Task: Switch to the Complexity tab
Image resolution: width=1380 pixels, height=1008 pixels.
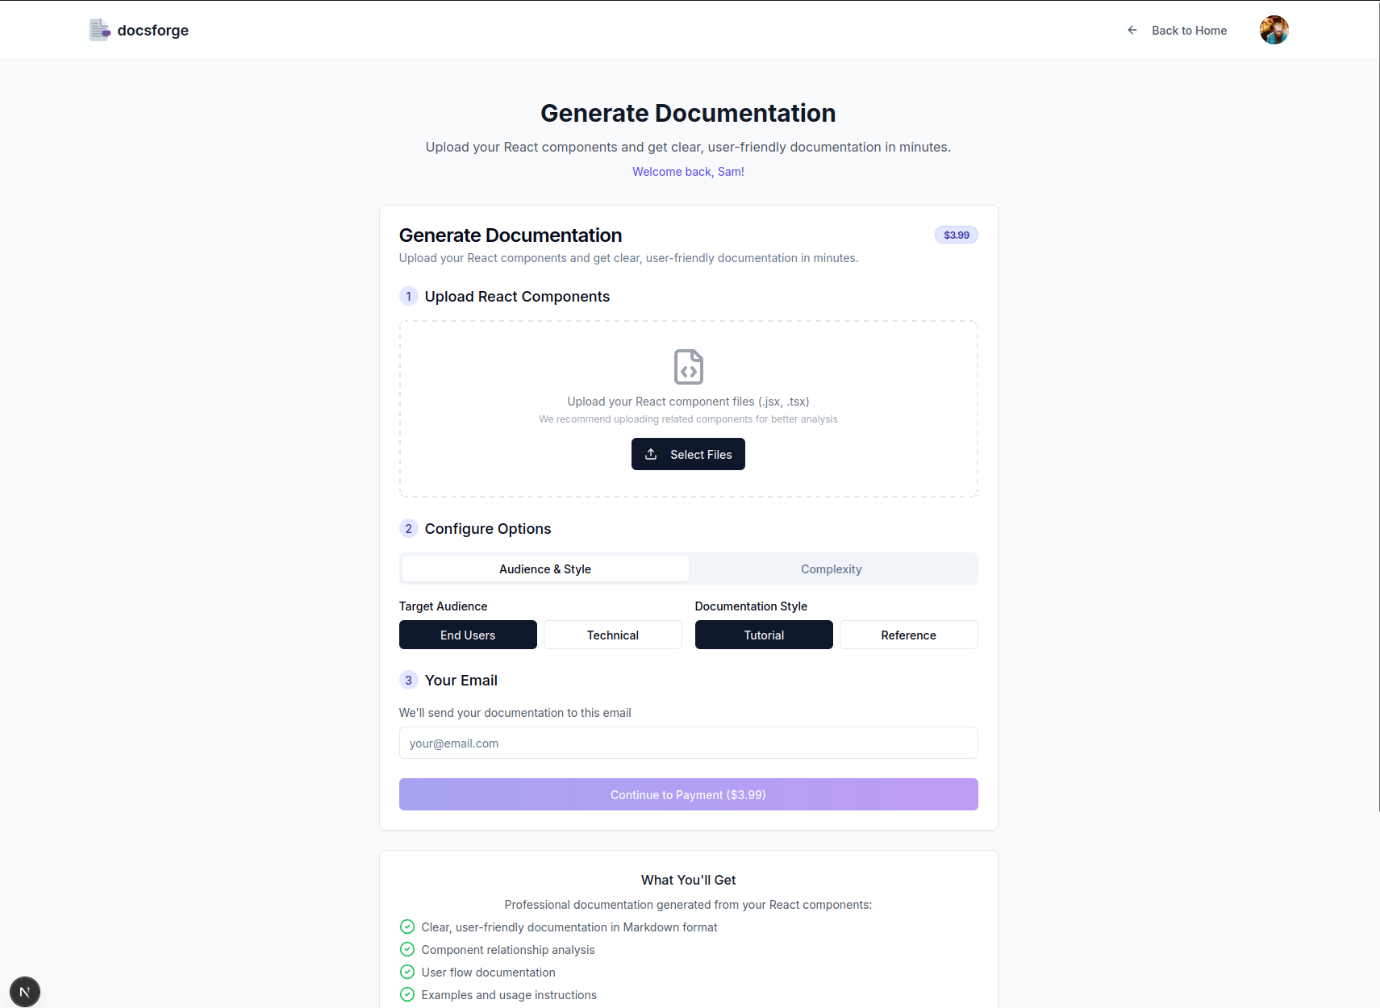Action: (x=832, y=569)
